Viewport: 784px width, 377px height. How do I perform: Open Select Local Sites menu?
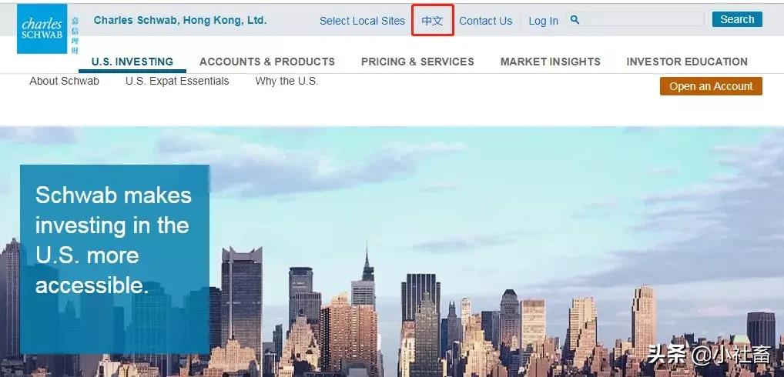tap(362, 21)
